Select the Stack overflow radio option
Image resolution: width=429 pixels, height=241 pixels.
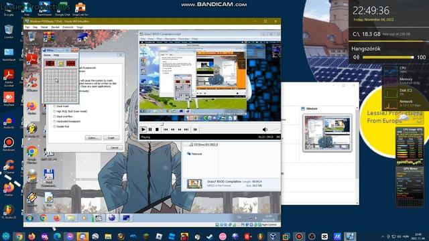click(x=54, y=116)
